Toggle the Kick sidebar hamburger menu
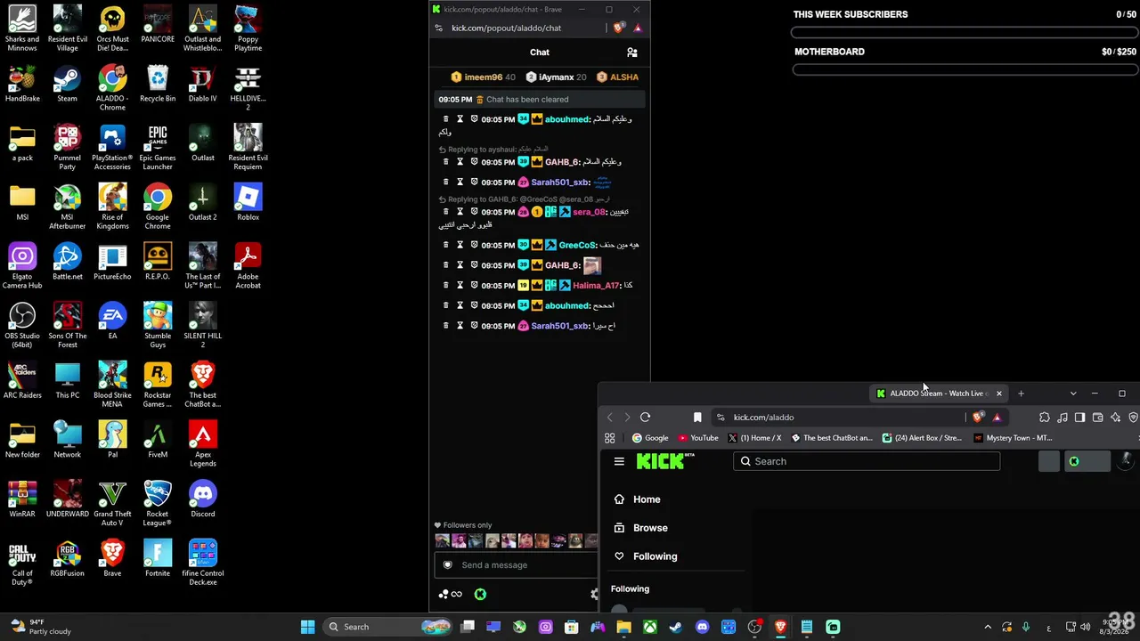The height and width of the screenshot is (641, 1140). point(619,461)
